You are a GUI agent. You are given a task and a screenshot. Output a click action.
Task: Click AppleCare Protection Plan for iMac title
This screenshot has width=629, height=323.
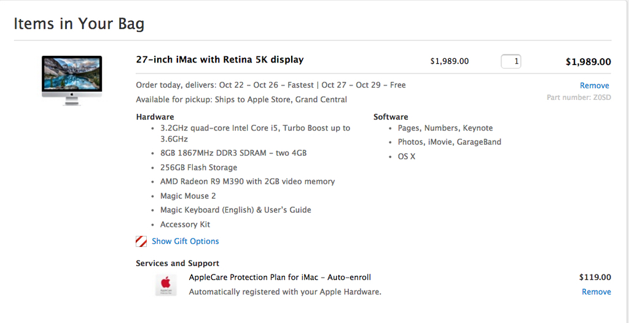280,277
